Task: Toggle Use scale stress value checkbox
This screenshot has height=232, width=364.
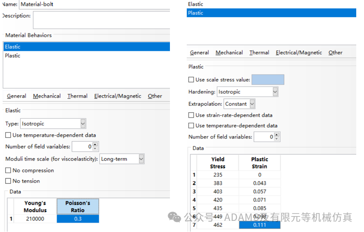Action: [191, 80]
